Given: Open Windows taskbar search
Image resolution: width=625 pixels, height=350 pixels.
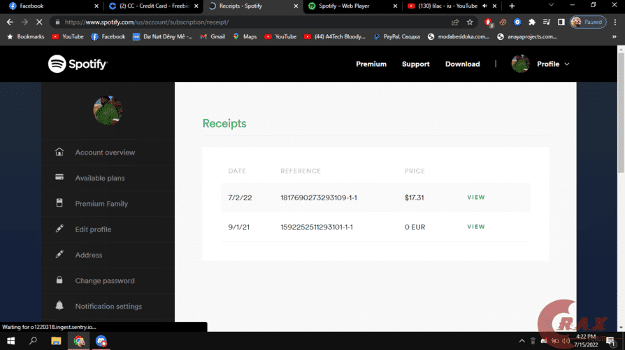Looking at the screenshot, I should pyautogui.click(x=33, y=341).
